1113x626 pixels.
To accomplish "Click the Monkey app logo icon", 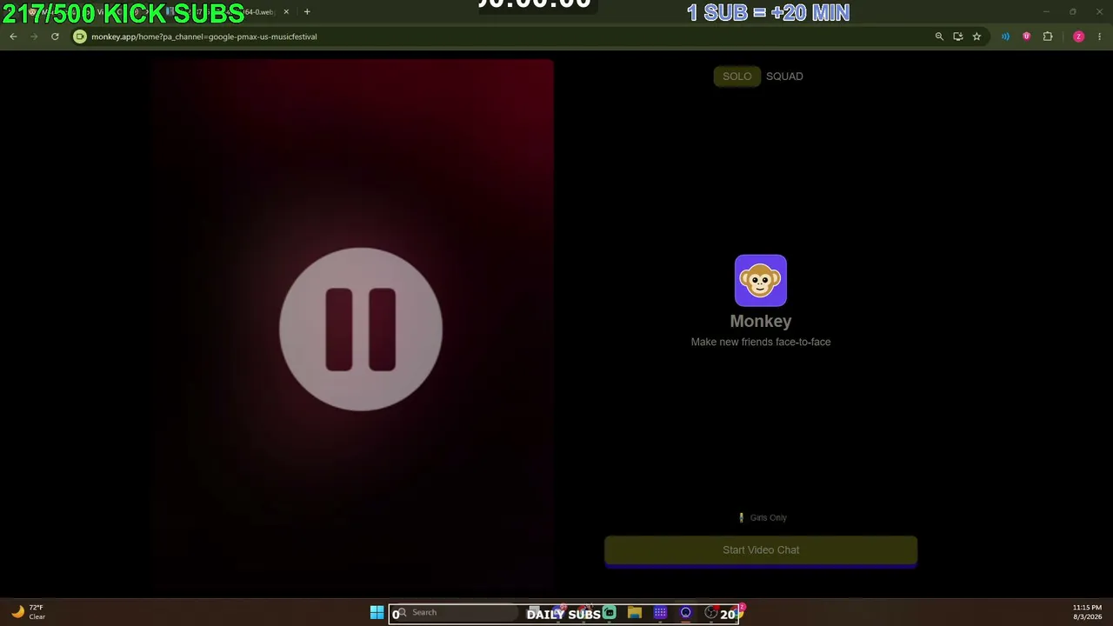I will 761,281.
